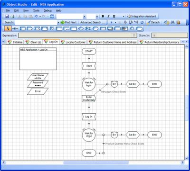Open the dropdown arrow beside the Go button

coord(115,22)
